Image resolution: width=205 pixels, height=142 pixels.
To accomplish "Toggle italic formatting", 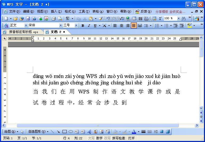I will [x=89, y=25].
